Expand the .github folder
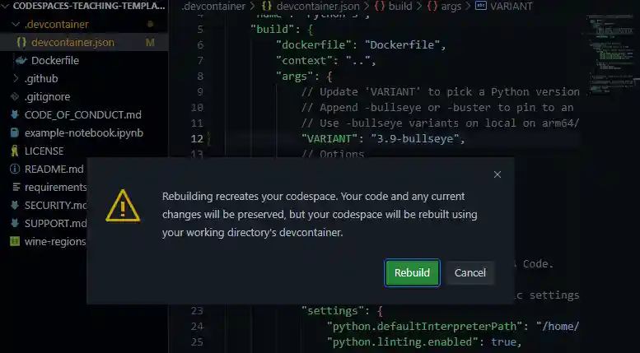Viewport: 640px width, 353px height. coord(16,78)
